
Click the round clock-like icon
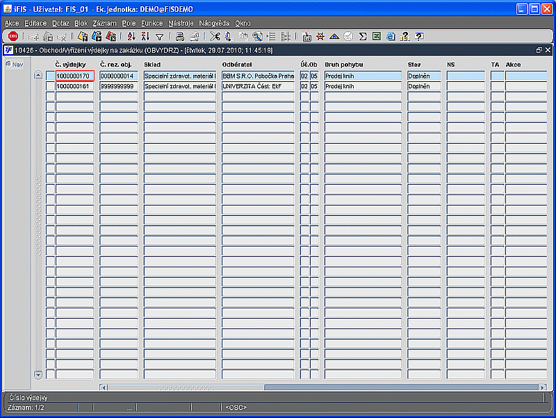coord(349,36)
